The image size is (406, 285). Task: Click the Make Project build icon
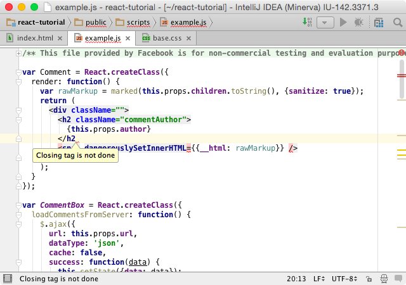(307, 22)
